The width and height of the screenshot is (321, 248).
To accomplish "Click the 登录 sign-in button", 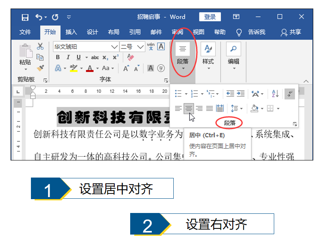I will 210,17.
